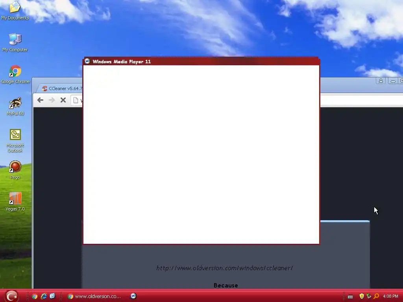This screenshot has height=302, width=403.
Task: Click the word Because on the page
Action: (226, 285)
